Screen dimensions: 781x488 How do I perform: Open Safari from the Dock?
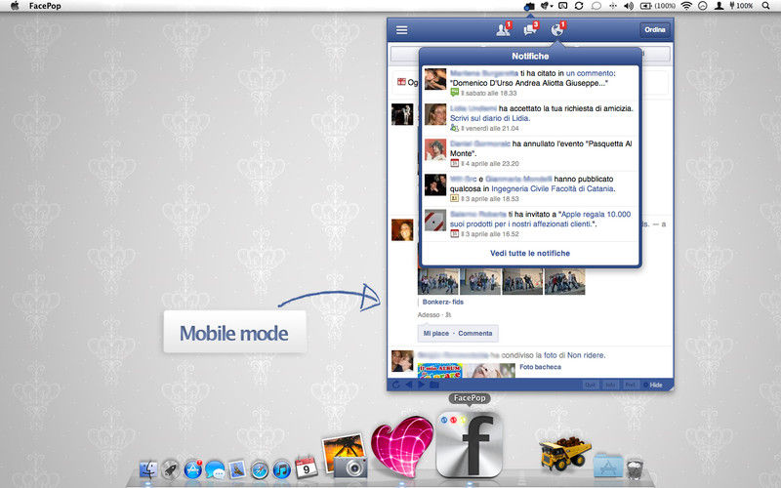(x=259, y=469)
